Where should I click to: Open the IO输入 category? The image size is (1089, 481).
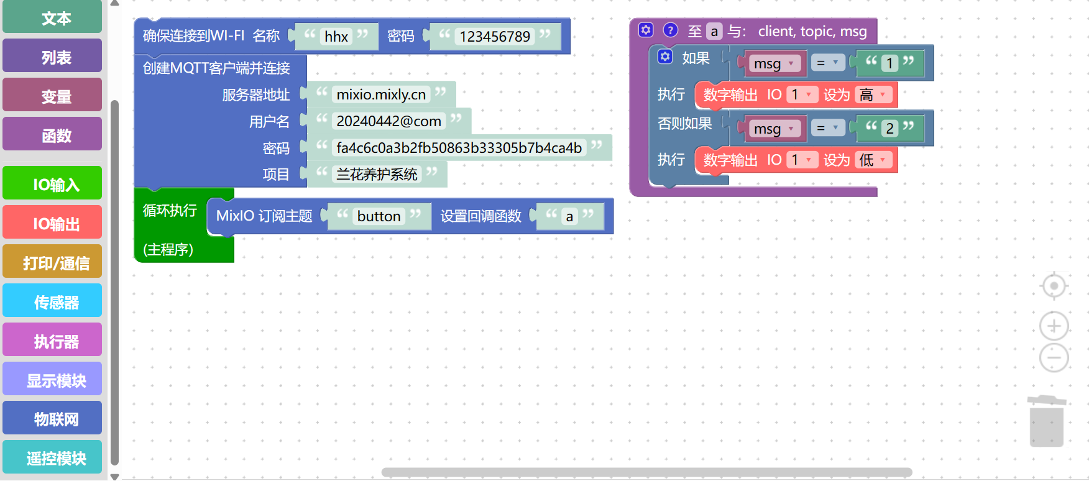[x=52, y=183]
